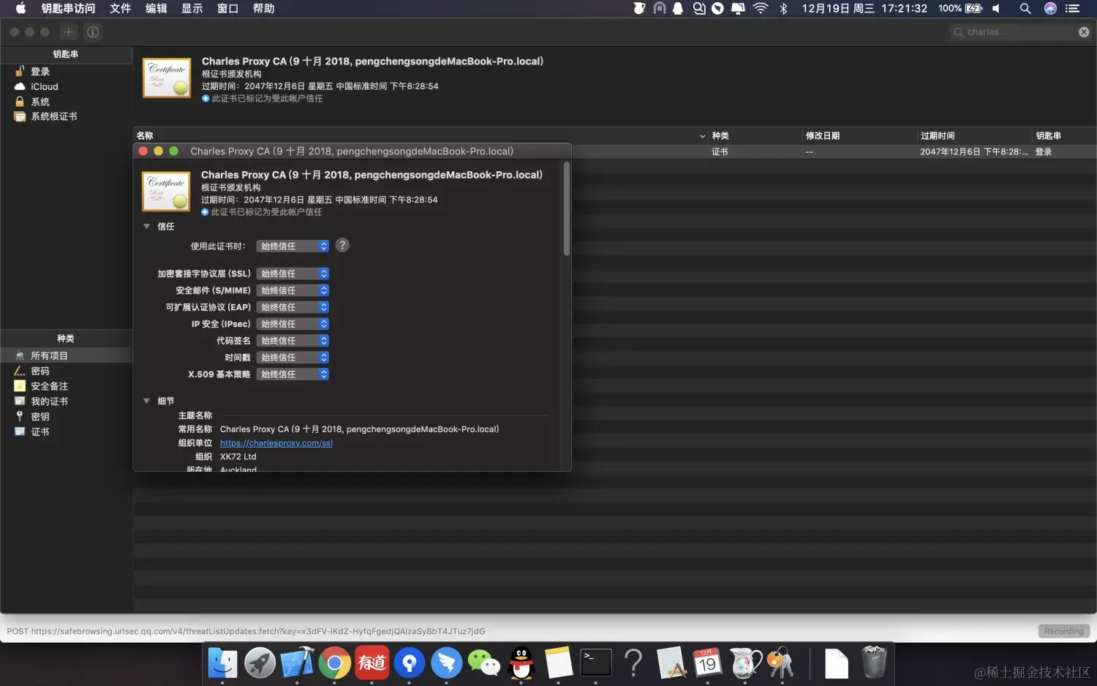1097x686 pixels.
Task: Open the 钥匙串访问 app menu
Action: (68, 9)
